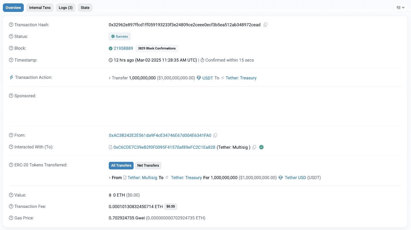Viewport: 411px width, 230px height.
Task: Copy the transaction hash to clipboard
Action: (266, 25)
